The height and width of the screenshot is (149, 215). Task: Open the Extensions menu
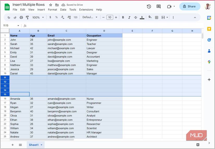pos(86,10)
